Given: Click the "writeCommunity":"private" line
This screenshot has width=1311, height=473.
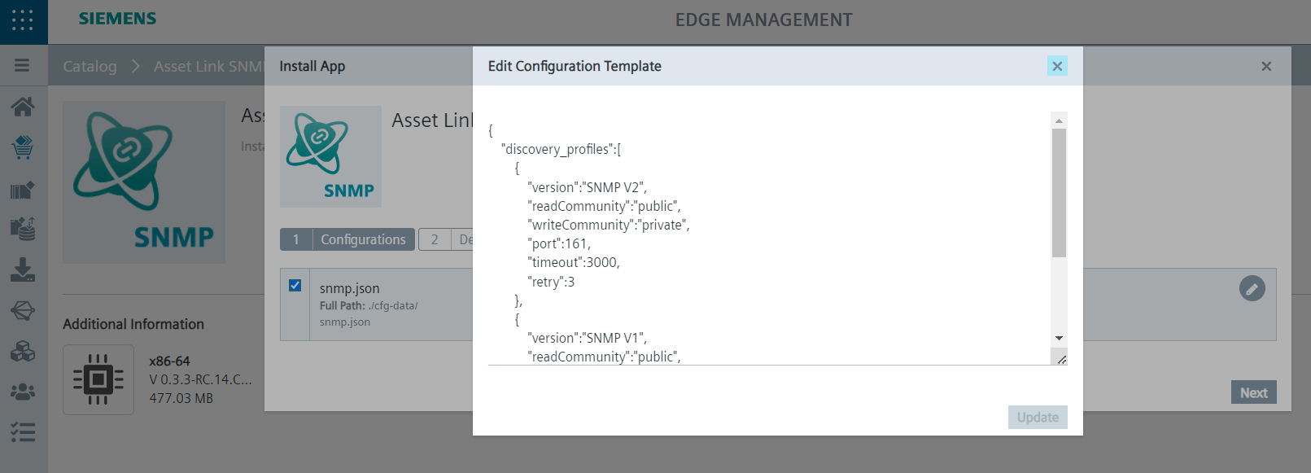Looking at the screenshot, I should tap(609, 225).
